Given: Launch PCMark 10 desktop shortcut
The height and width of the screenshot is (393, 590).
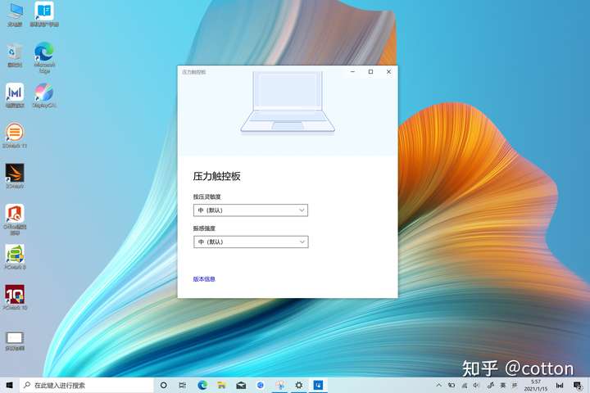Looking at the screenshot, I should [15, 297].
